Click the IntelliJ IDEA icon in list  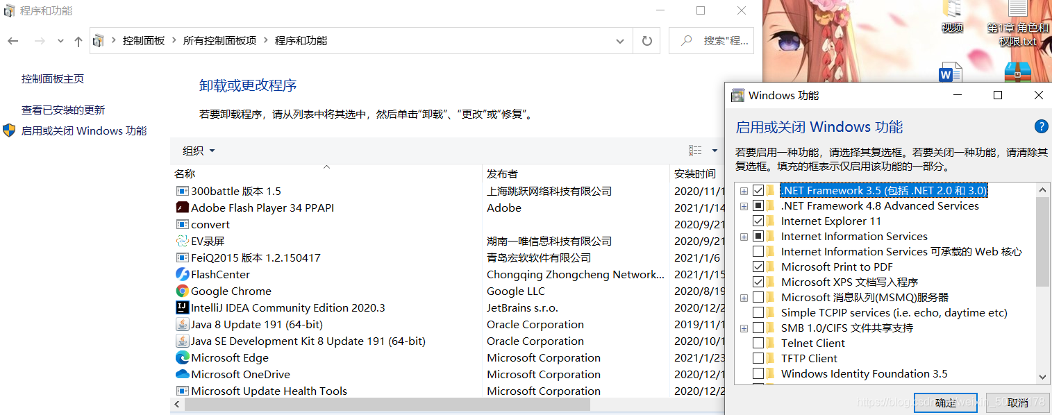183,307
